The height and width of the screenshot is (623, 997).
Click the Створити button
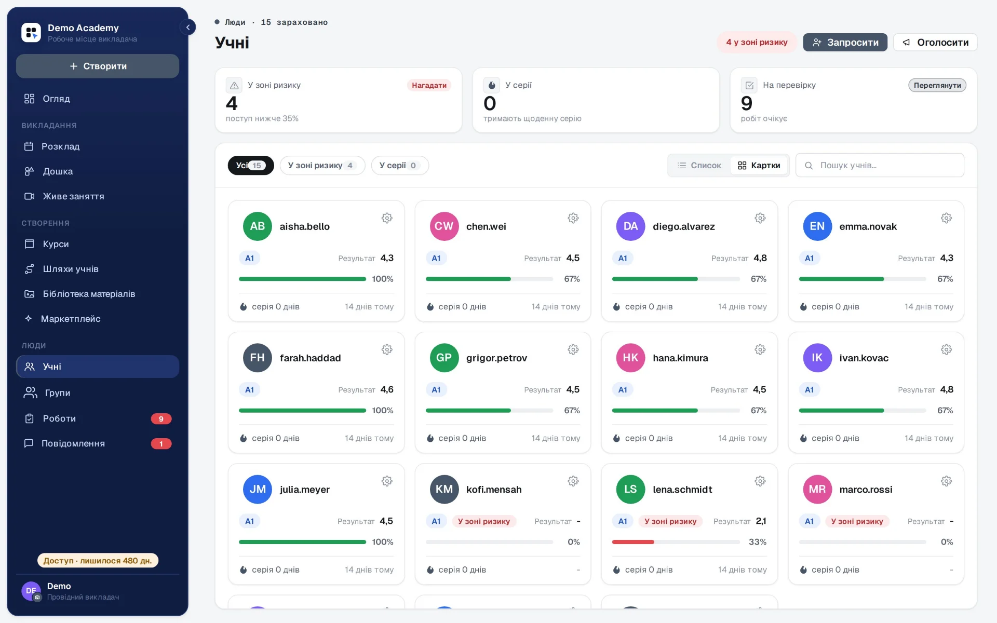98,66
